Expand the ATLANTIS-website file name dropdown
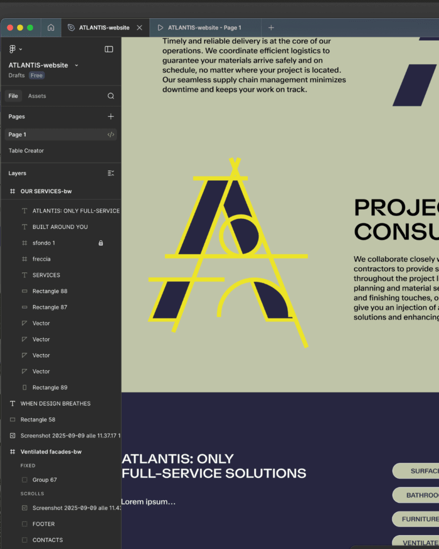Screen dimensions: 439x549 [x=76, y=65]
